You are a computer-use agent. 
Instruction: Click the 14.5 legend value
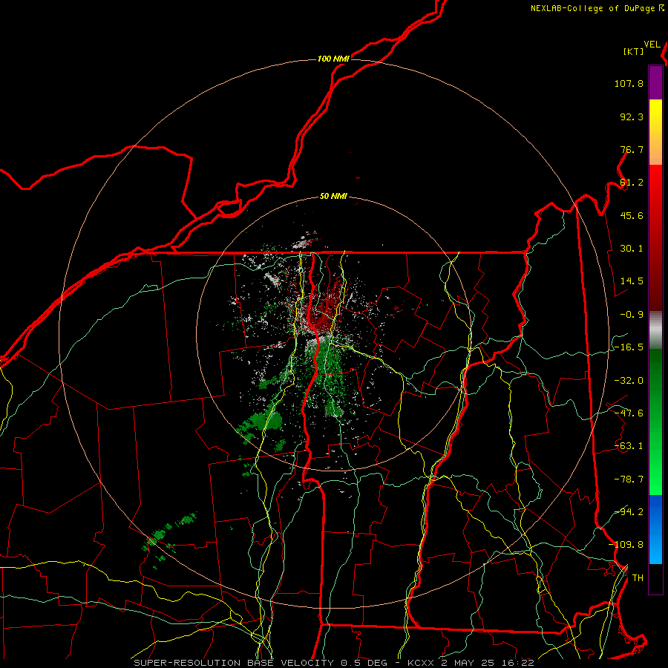coord(632,281)
